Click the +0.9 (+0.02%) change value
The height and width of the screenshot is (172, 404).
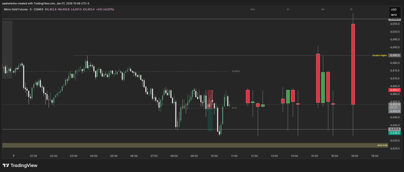[x=105, y=9]
